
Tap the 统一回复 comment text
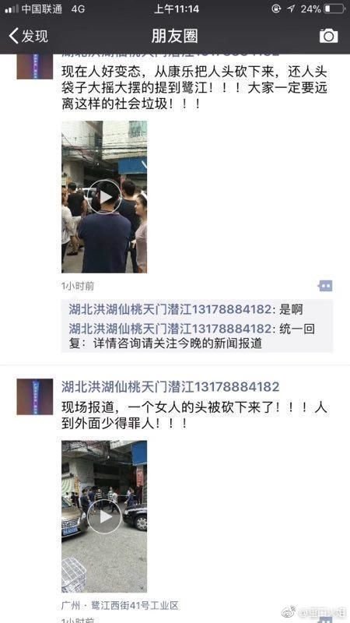pos(192,336)
